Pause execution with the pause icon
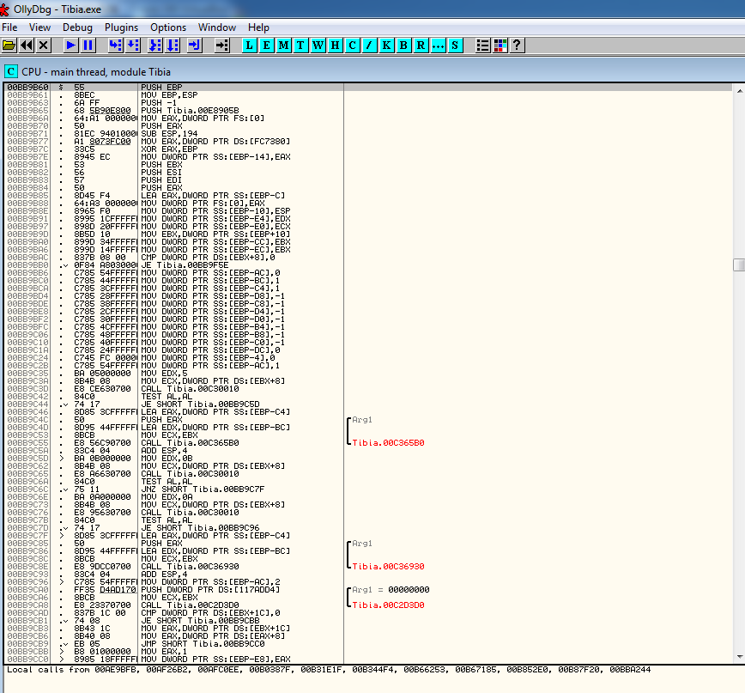 pyautogui.click(x=88, y=46)
